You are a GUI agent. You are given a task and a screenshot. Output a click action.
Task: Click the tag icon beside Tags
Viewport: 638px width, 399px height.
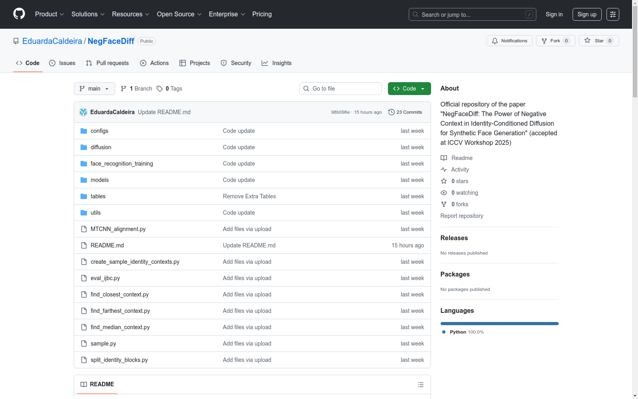(159, 89)
